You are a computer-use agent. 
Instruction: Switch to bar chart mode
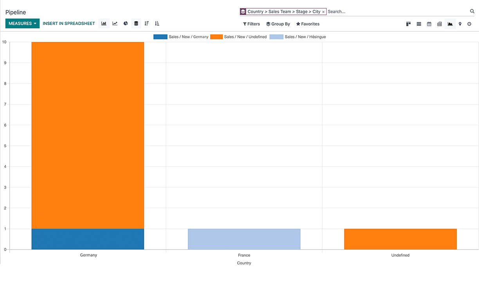pyautogui.click(x=104, y=23)
